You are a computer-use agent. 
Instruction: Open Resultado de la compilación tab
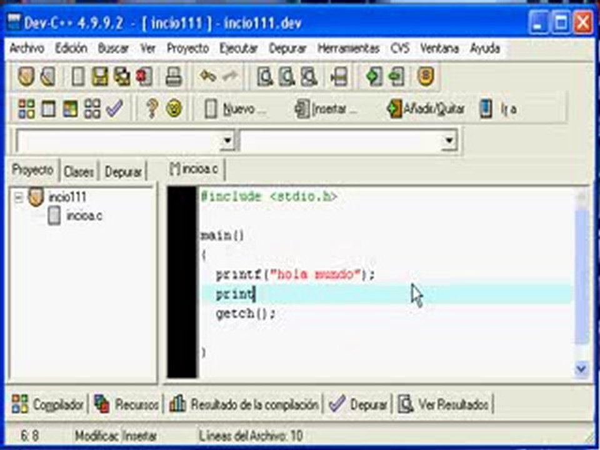coord(244,404)
